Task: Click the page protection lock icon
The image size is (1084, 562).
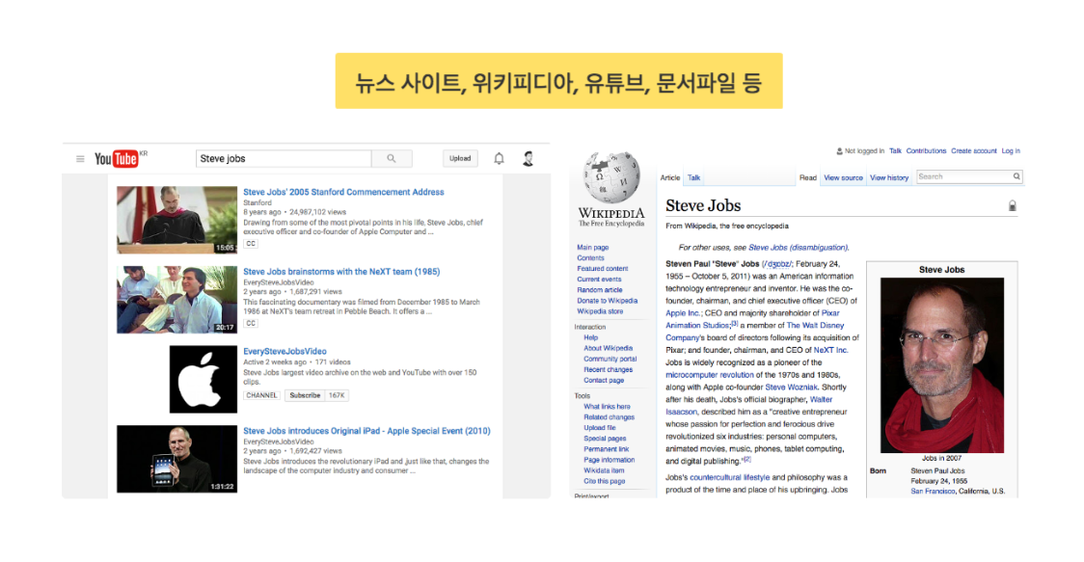Action: (x=1012, y=205)
